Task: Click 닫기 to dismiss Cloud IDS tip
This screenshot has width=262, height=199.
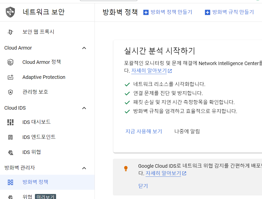Action: click(x=143, y=186)
